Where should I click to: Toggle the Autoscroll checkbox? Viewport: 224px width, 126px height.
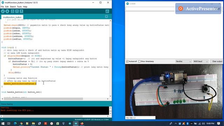(x=127, y=62)
